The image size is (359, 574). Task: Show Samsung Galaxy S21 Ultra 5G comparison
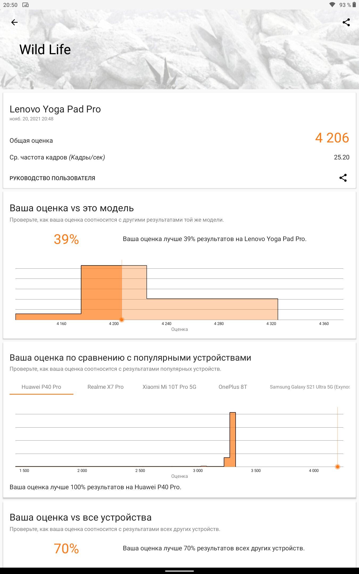pos(309,387)
